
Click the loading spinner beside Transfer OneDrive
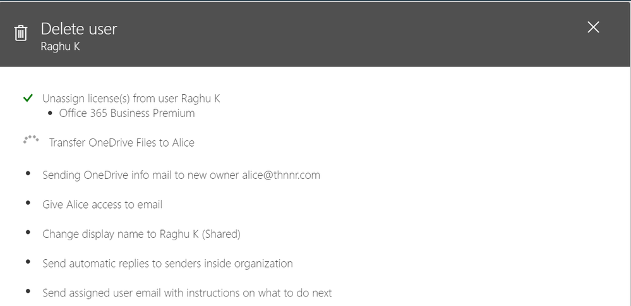(31, 140)
